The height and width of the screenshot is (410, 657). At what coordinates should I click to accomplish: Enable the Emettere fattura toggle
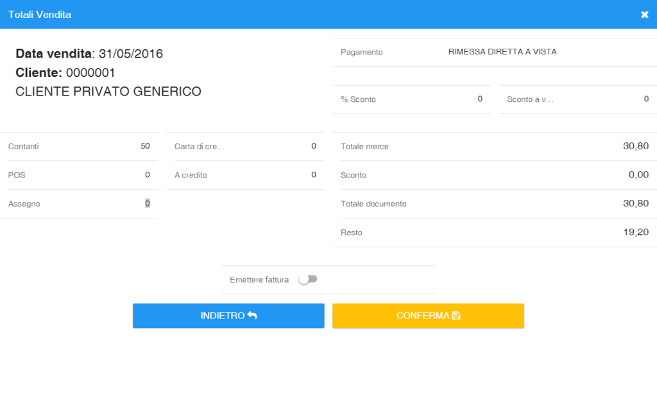click(x=307, y=279)
